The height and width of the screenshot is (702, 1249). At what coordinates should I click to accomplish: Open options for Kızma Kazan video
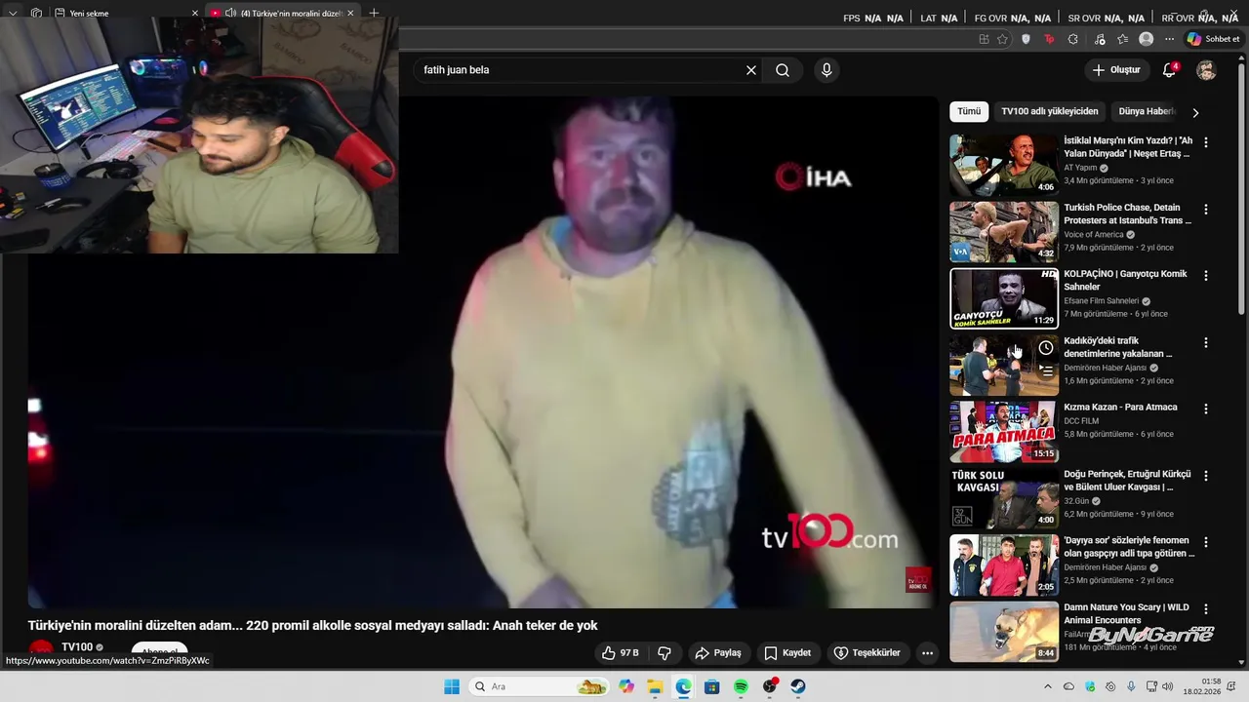pos(1206,409)
